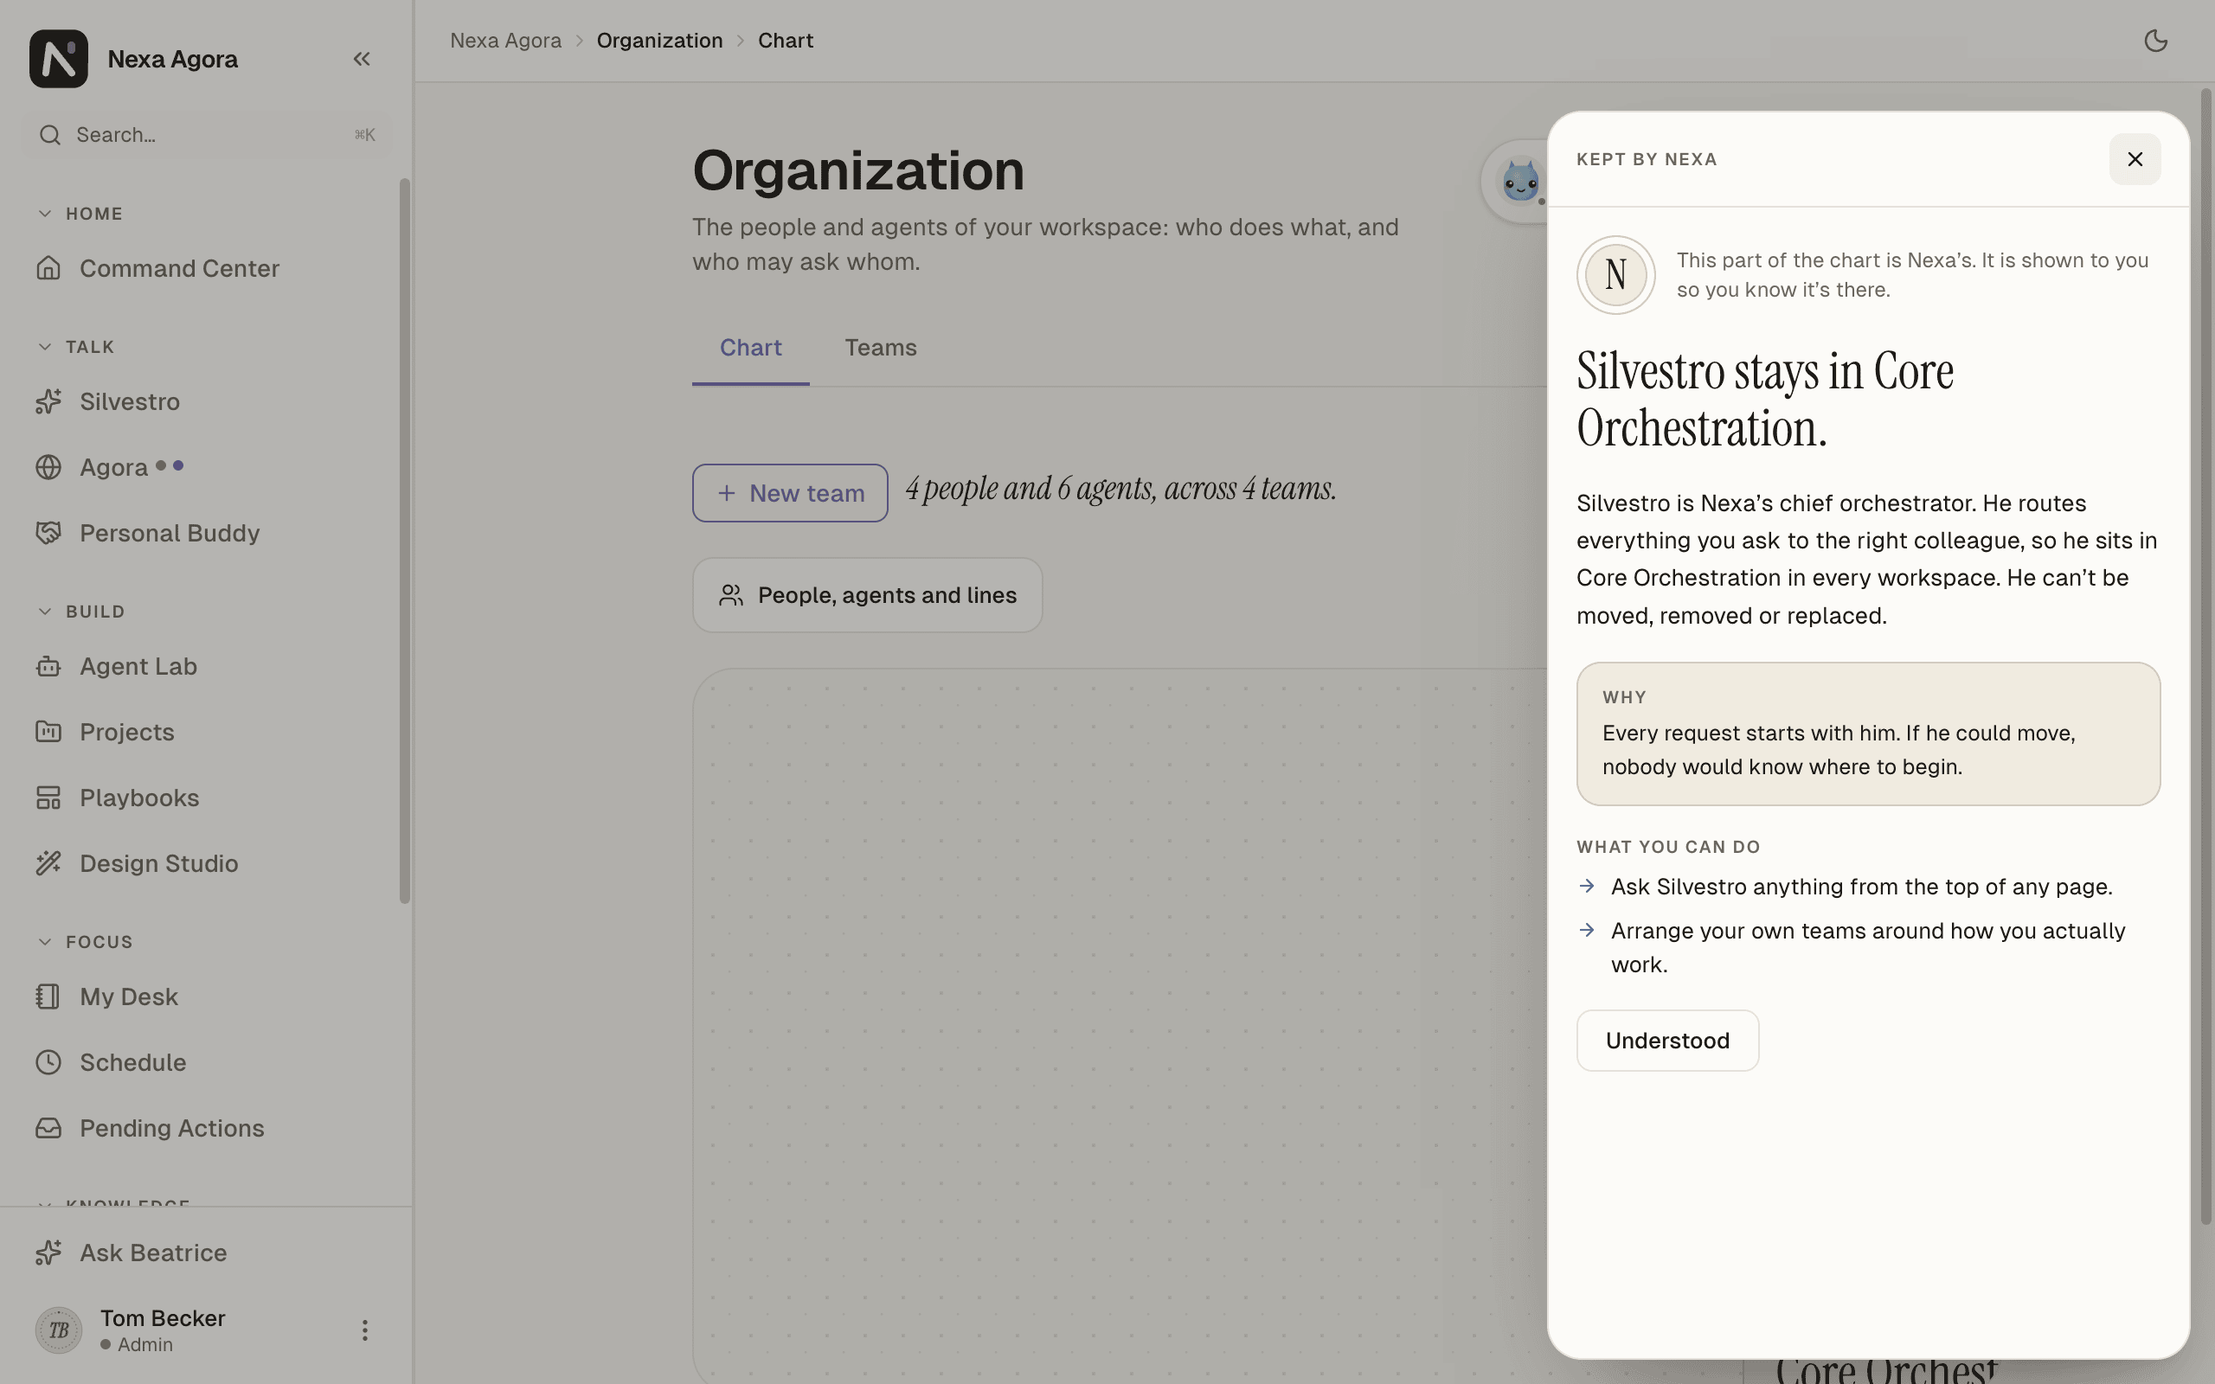Screen dimensions: 2215x1384
Task: Click "4 people and 6 agents" summary text
Action: click(x=1120, y=488)
